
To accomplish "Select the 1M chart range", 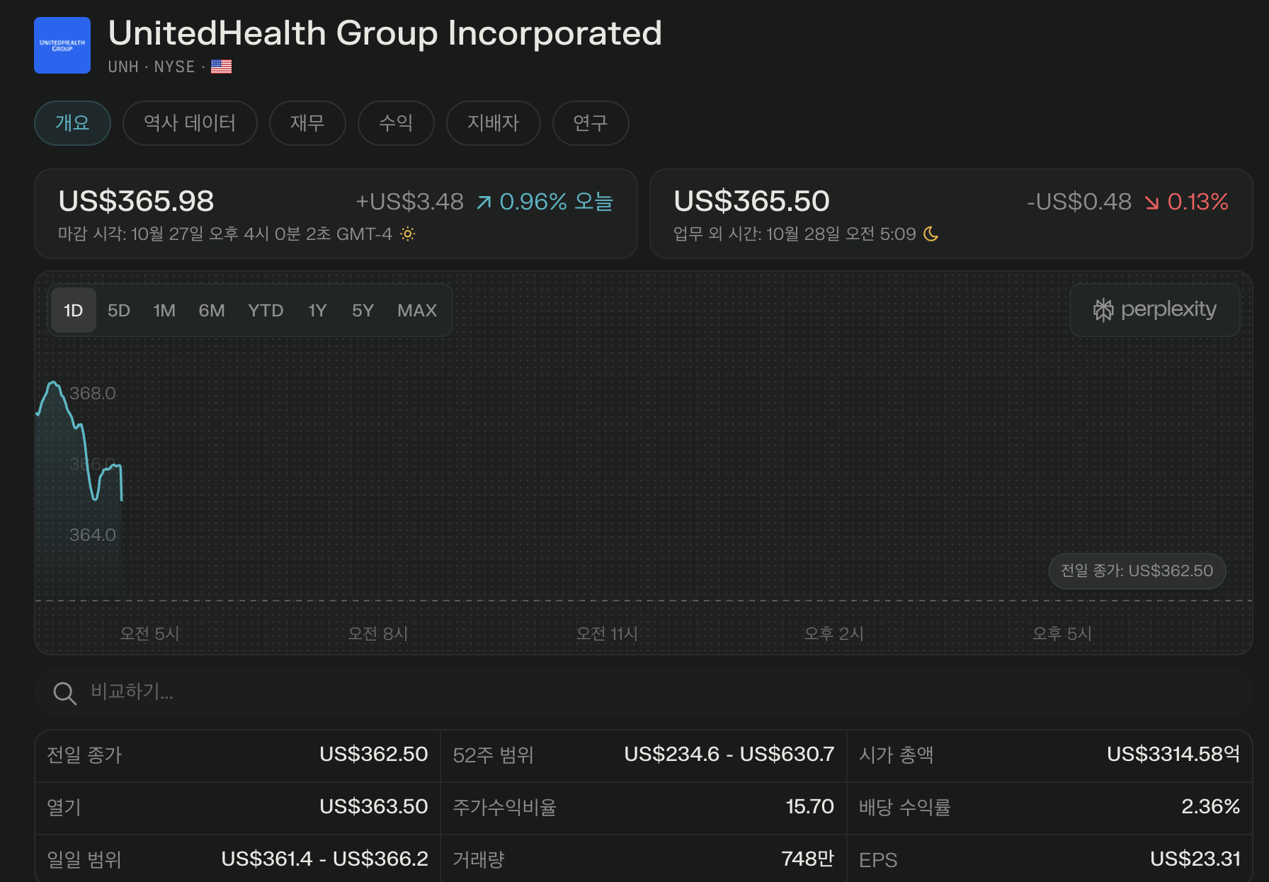I will (x=164, y=310).
